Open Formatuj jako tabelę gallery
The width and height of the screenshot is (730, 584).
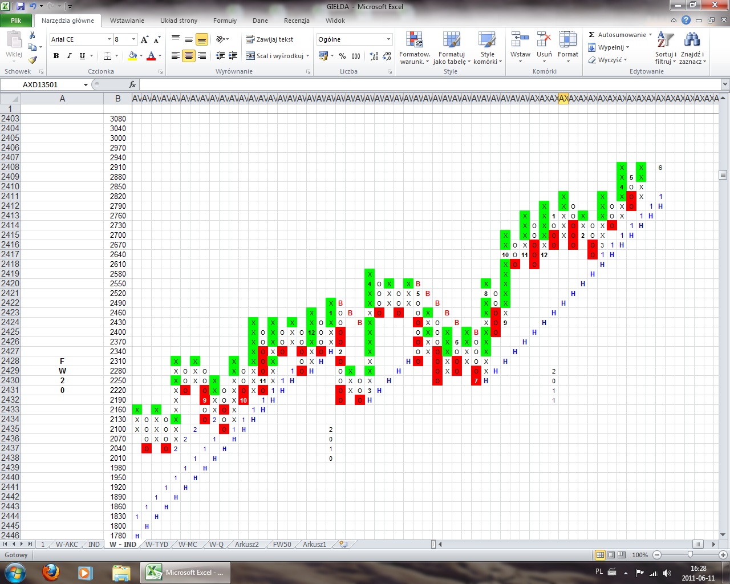pos(451,48)
